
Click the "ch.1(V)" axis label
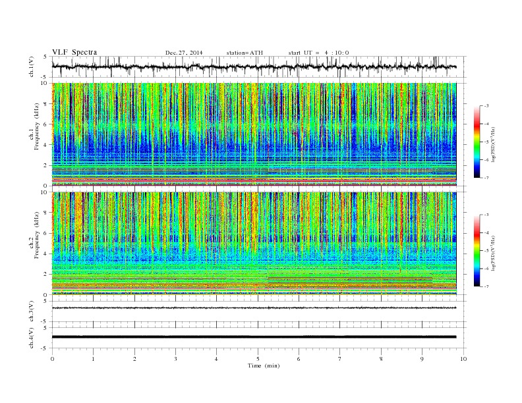click(x=31, y=67)
